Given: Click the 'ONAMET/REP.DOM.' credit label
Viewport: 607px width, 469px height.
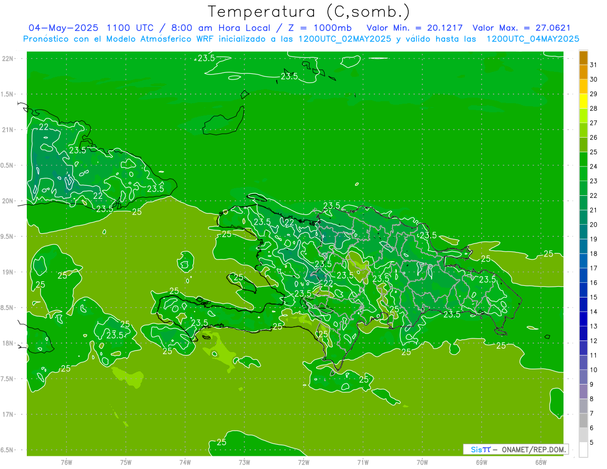Looking at the screenshot, I should [x=533, y=449].
